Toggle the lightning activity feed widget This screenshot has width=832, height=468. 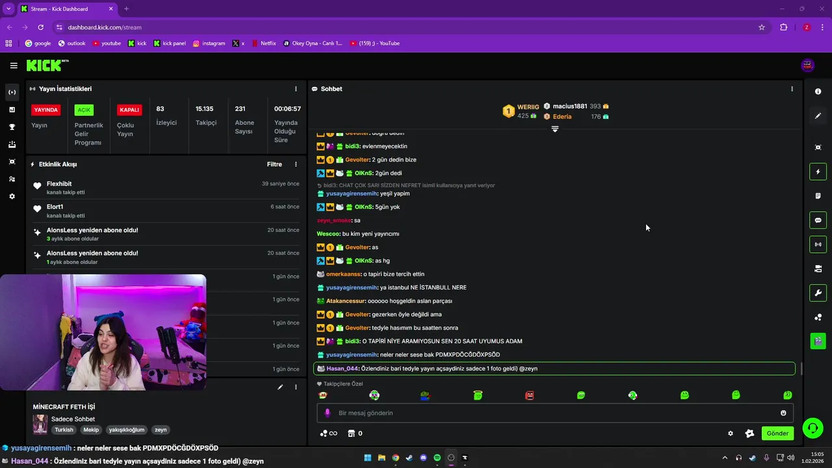(x=818, y=172)
